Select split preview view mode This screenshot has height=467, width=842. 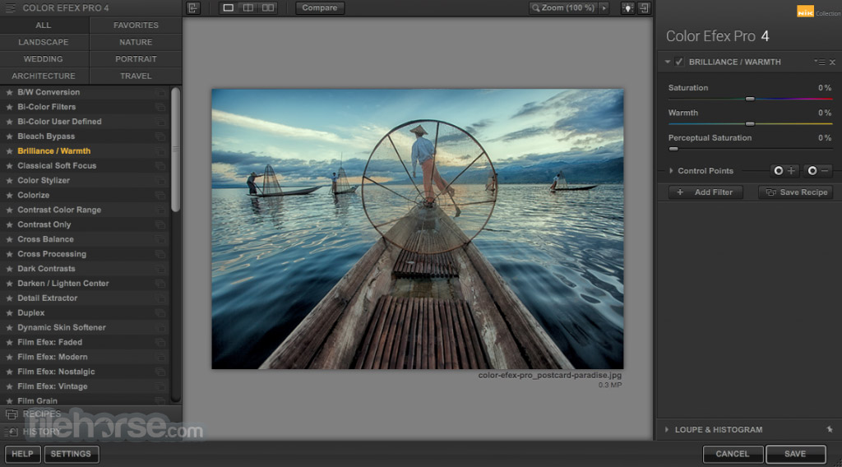248,8
